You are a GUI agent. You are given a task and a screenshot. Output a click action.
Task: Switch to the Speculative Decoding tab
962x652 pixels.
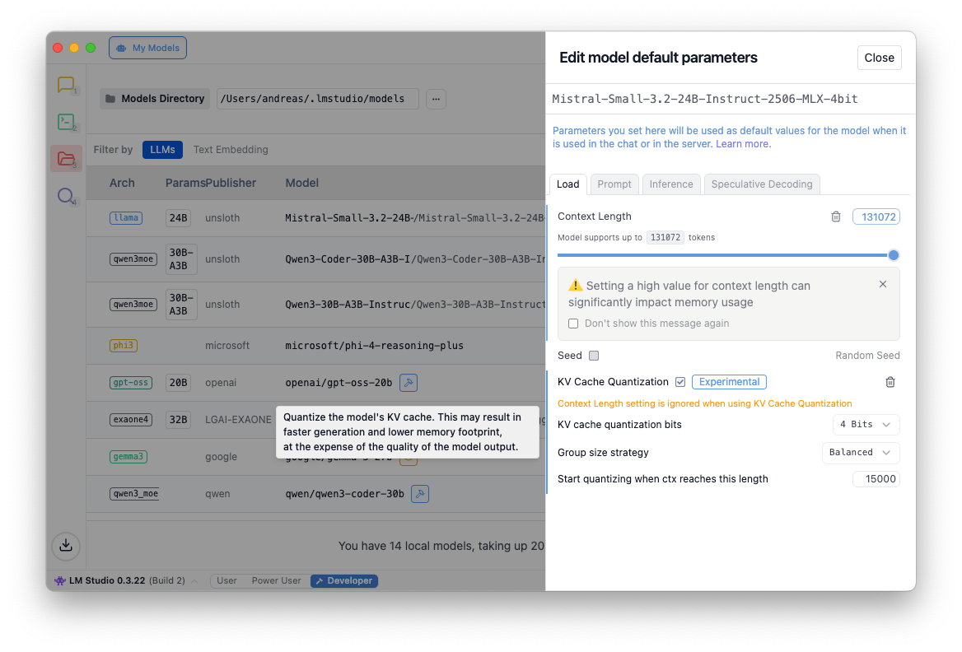tap(761, 184)
